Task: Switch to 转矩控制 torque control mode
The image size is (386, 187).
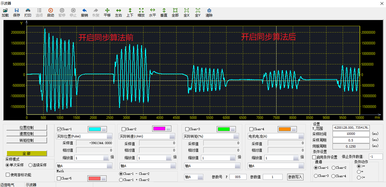Action: (x=26, y=140)
